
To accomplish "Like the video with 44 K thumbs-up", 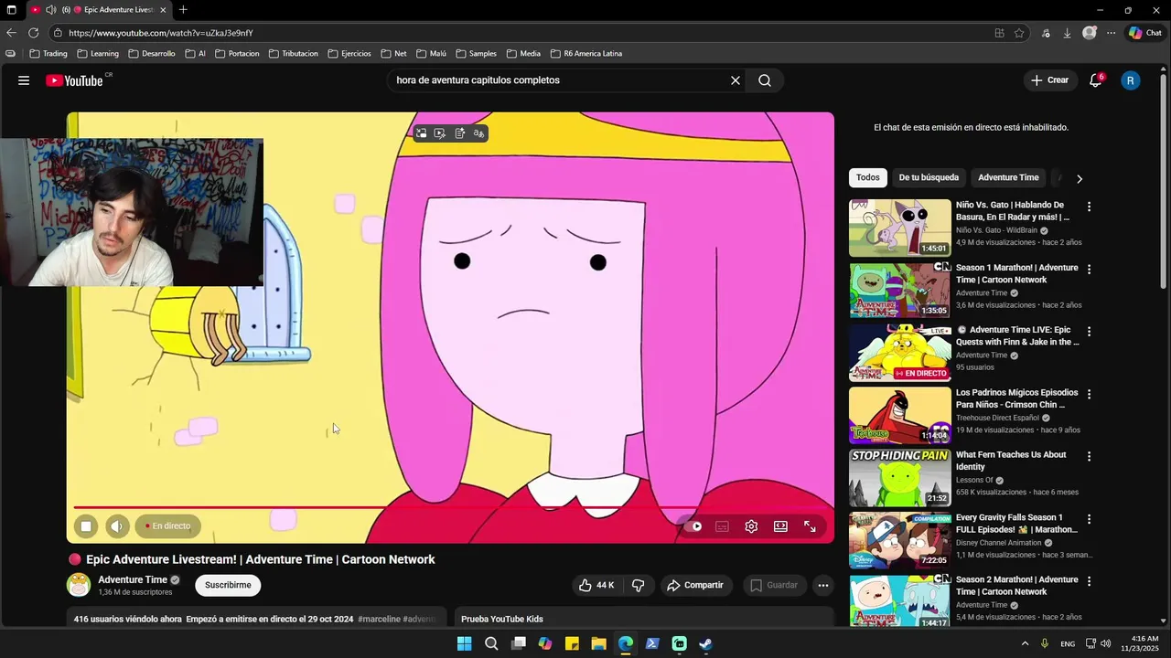I will pos(596,585).
